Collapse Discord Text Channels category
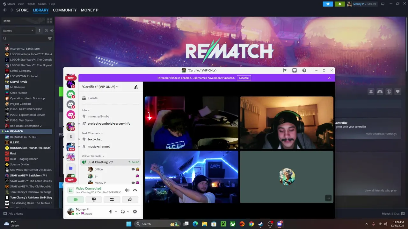This screenshot has width=408, height=229. (x=92, y=133)
